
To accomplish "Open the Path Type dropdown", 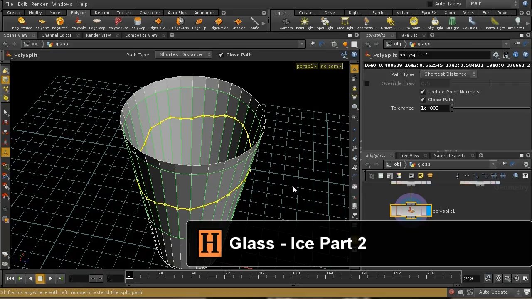I will (448, 74).
